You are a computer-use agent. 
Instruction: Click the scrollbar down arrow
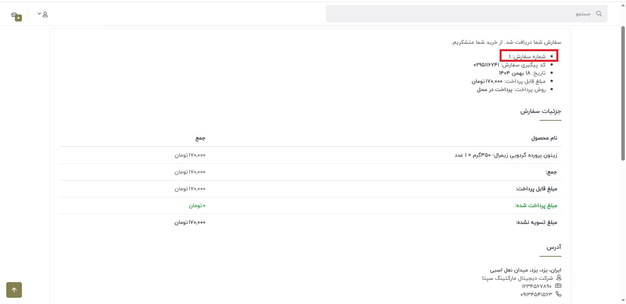coord(623,300)
